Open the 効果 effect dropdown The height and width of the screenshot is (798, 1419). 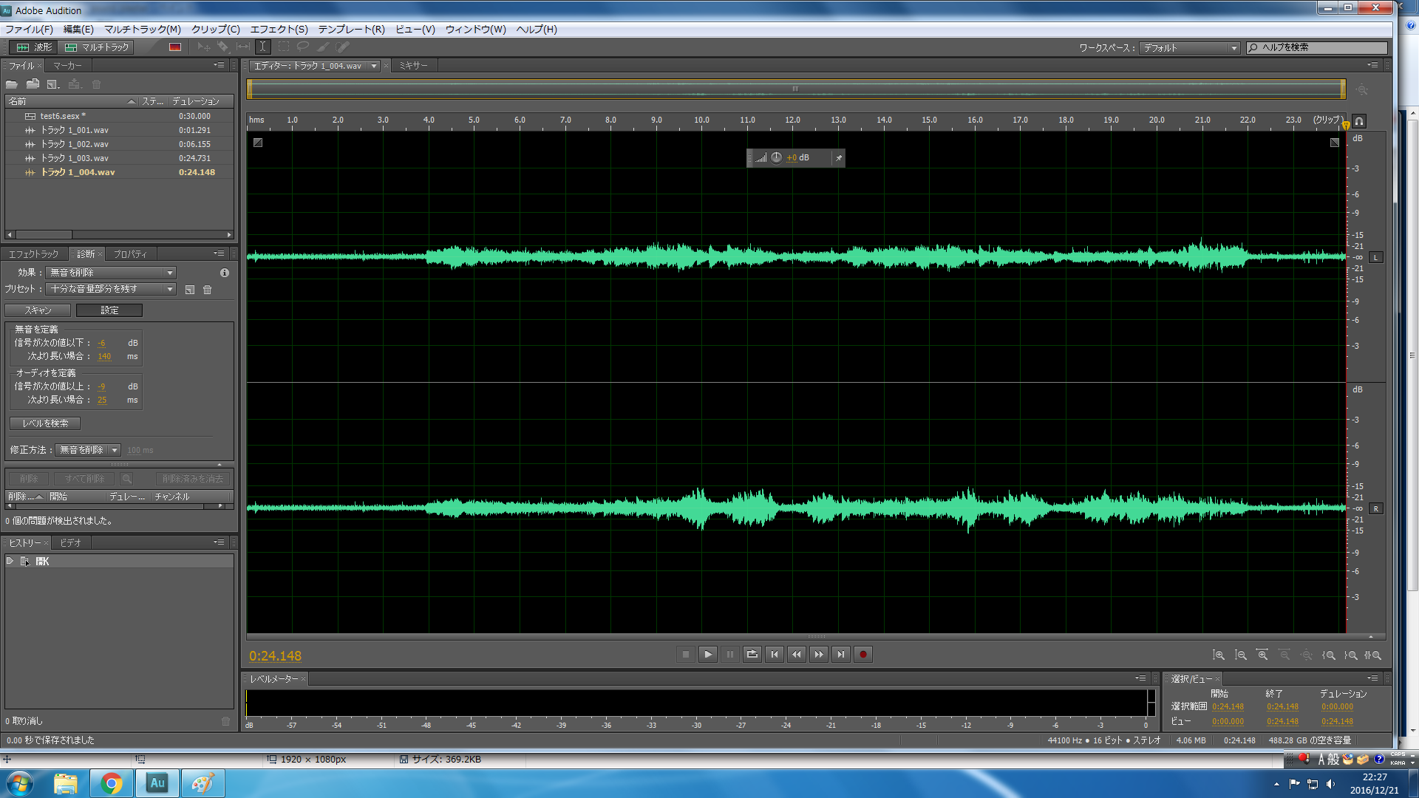pyautogui.click(x=111, y=273)
